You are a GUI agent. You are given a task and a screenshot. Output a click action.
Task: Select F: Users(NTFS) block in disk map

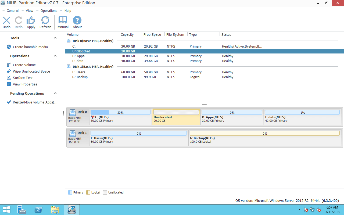pos(138,138)
